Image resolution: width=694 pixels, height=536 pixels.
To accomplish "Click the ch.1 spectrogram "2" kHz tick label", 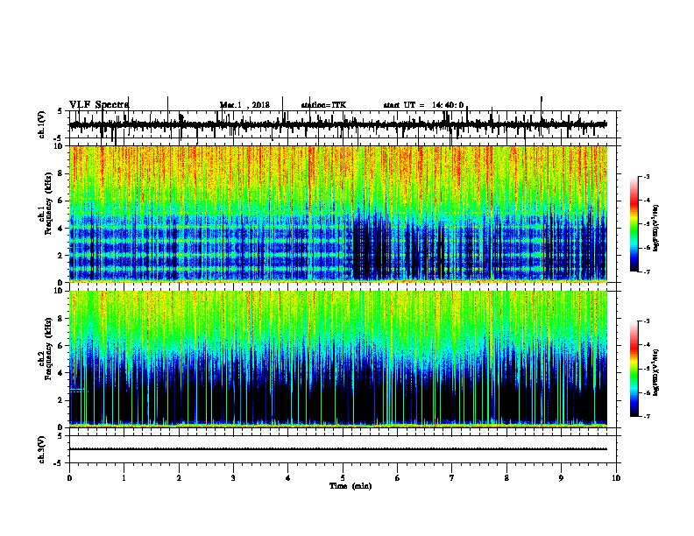I will [x=61, y=255].
